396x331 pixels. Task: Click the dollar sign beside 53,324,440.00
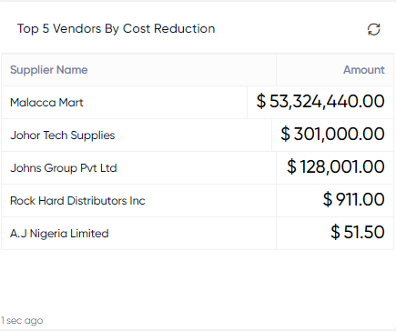click(x=261, y=101)
